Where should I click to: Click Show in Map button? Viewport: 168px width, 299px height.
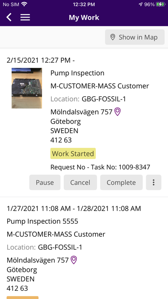135,37
